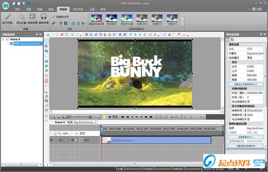Select the image insert tool in left toolbar
The height and width of the screenshot is (172, 268).
click(46, 101)
